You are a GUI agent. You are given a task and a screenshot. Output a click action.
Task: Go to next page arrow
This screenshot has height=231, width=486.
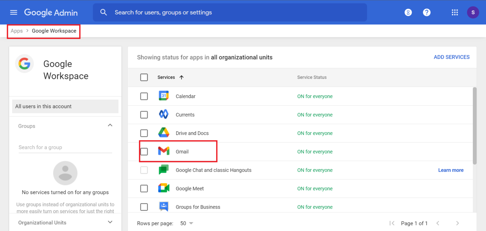tap(457, 223)
